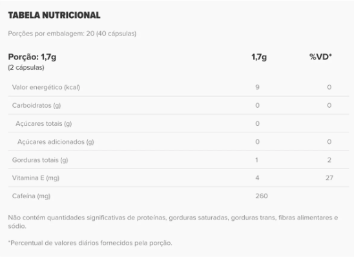Click the 1,7g column header
Screen dimensions: 354x257
pyautogui.click(x=259, y=57)
